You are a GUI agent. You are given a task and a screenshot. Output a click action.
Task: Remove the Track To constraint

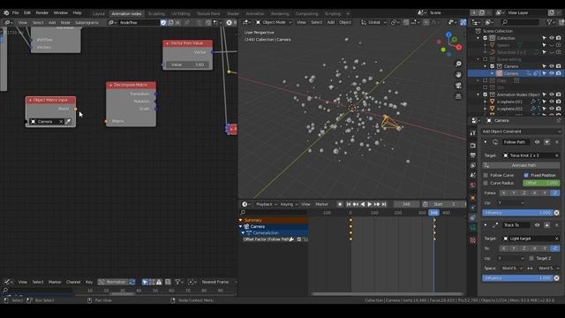pos(557,225)
